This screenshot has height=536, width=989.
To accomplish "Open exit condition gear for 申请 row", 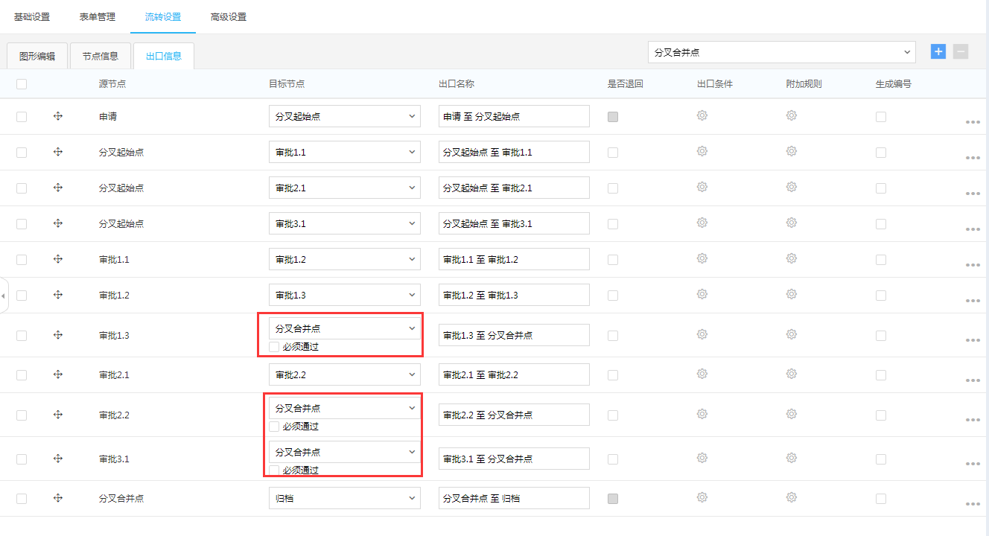I will click(702, 115).
